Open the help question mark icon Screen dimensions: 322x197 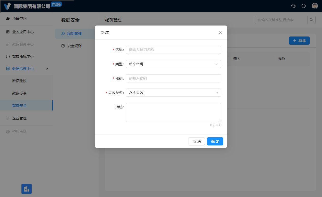304,6
